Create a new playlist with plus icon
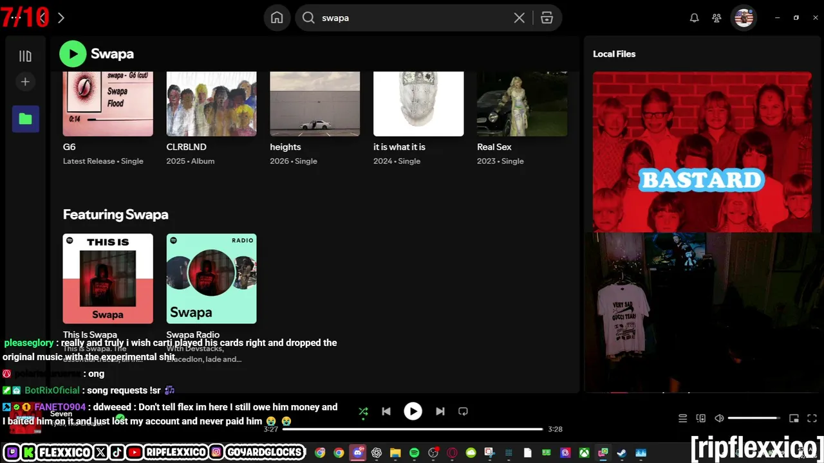Image resolution: width=824 pixels, height=463 pixels. click(25, 82)
